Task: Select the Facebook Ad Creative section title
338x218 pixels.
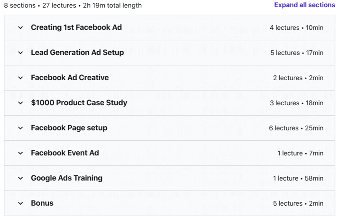Action: (70, 78)
